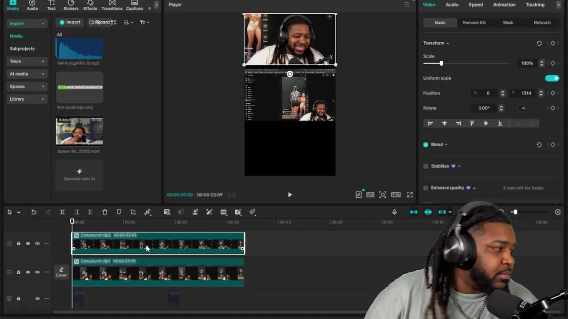Hide the Compound clip1 track with eye icon

[x=28, y=272]
